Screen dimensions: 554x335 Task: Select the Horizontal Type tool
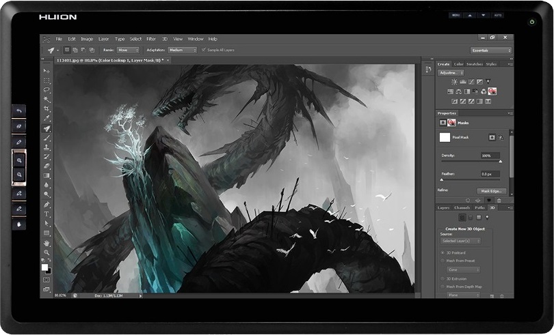click(47, 214)
